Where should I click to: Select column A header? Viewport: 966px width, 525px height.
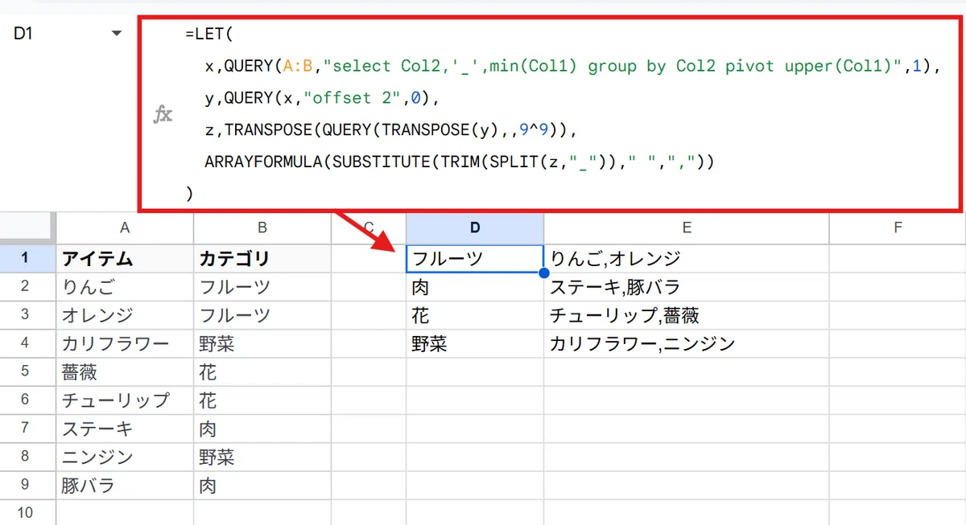pos(125,228)
